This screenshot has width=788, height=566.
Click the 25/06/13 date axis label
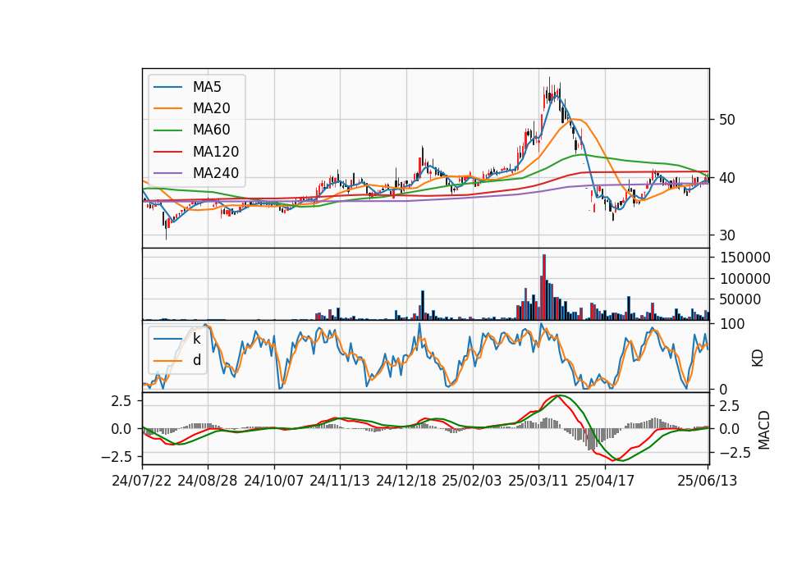[x=707, y=482]
